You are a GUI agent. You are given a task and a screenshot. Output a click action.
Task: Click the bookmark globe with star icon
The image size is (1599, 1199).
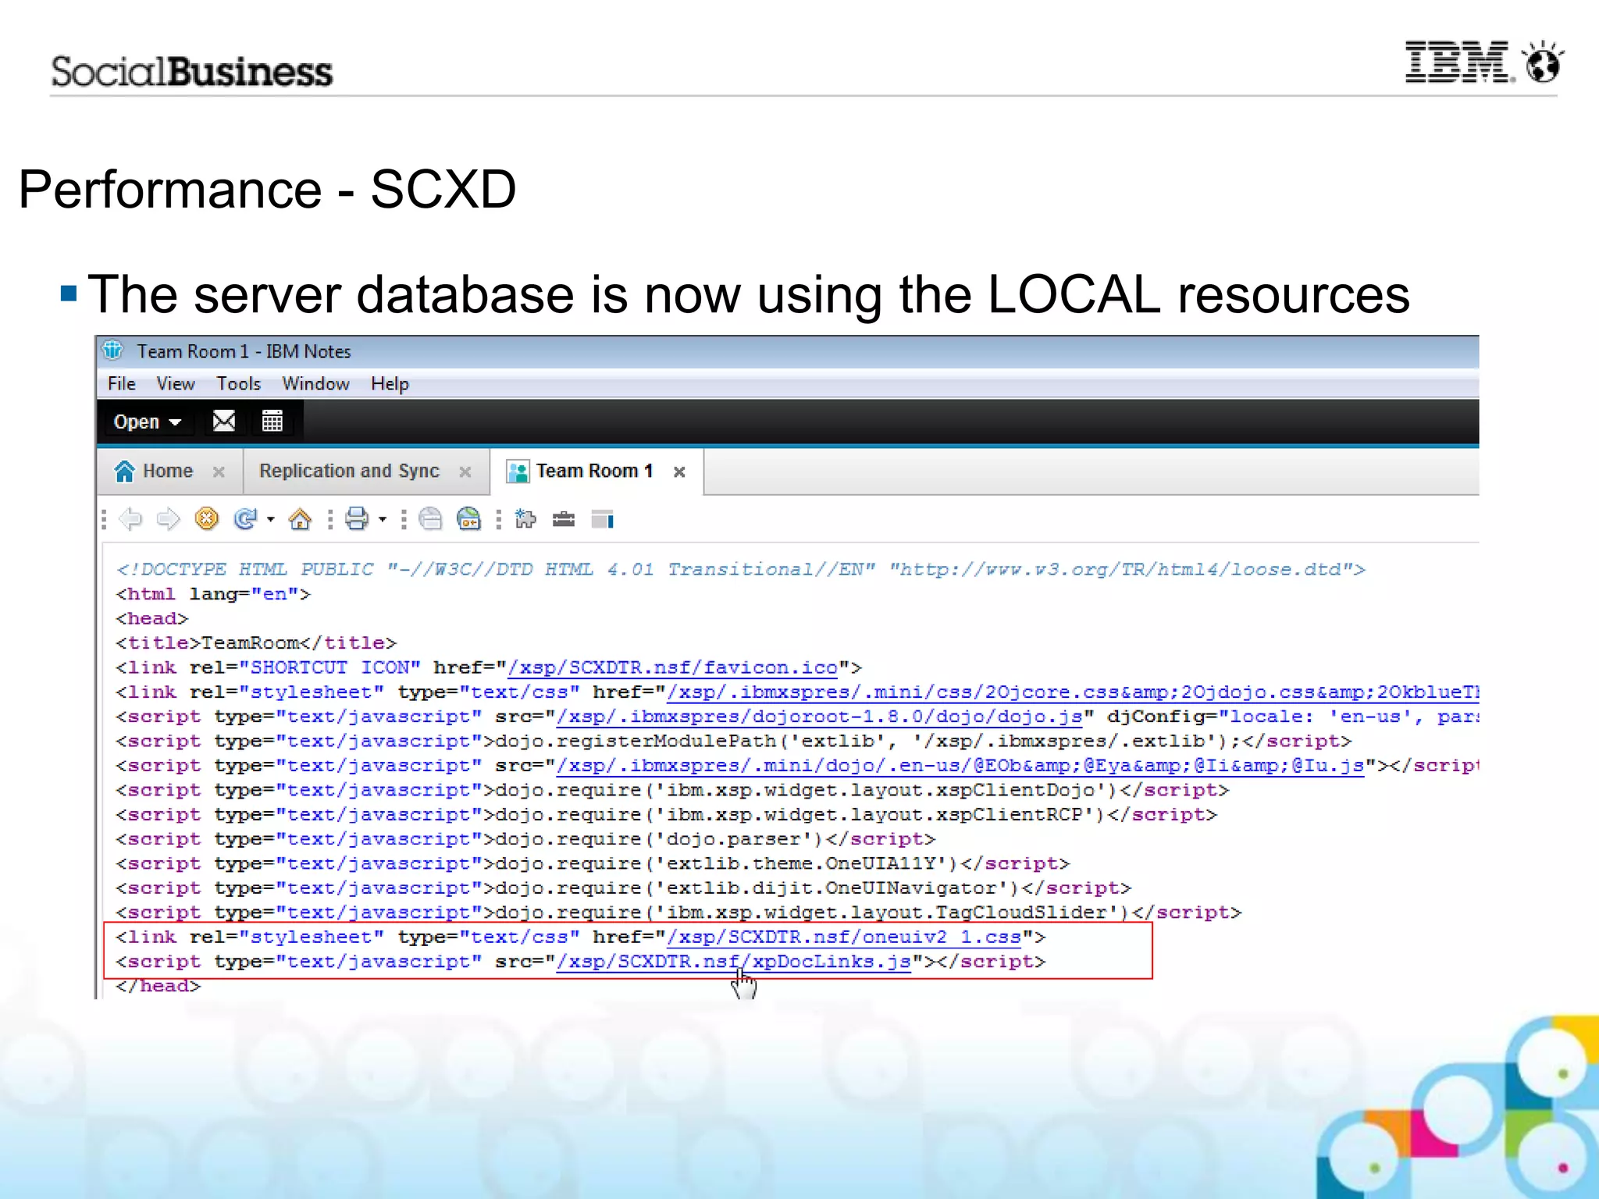[468, 519]
